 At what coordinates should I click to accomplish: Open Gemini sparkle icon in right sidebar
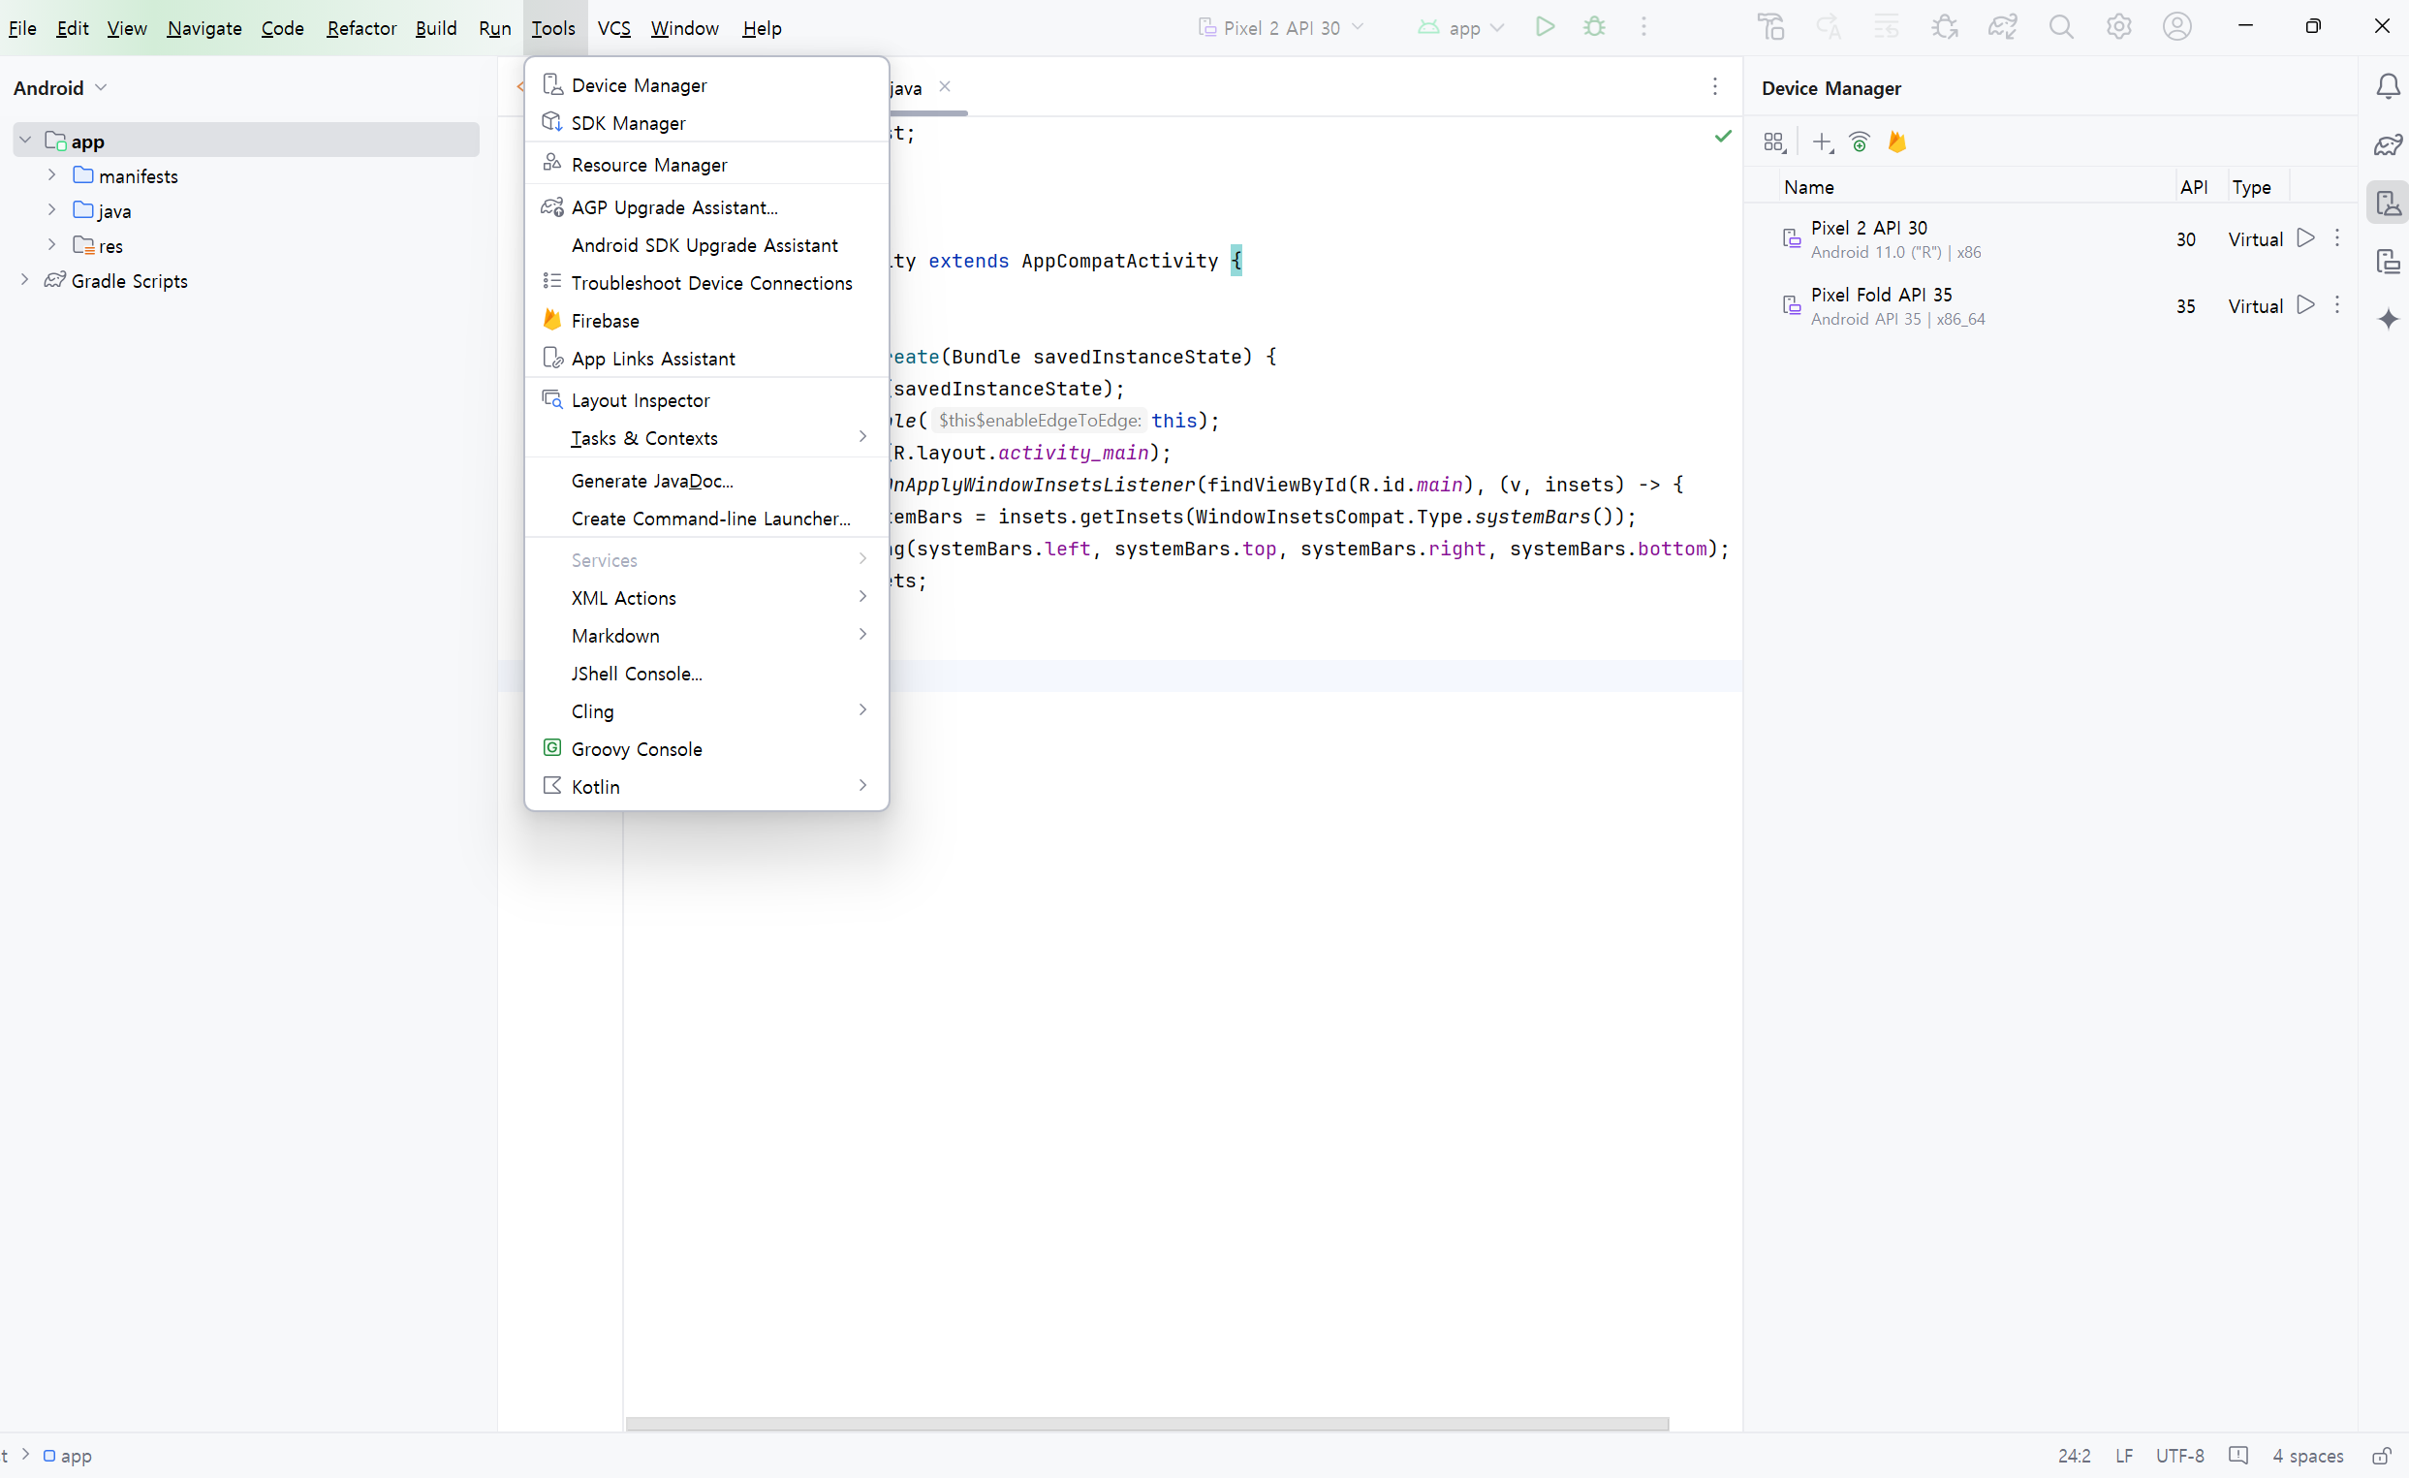pos(2388,319)
